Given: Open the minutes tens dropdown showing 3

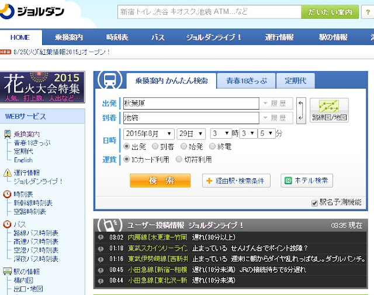Looking at the screenshot, I should pos(248,134).
